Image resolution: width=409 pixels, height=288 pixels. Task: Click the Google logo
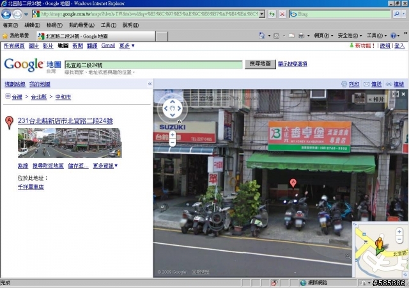[x=24, y=65]
